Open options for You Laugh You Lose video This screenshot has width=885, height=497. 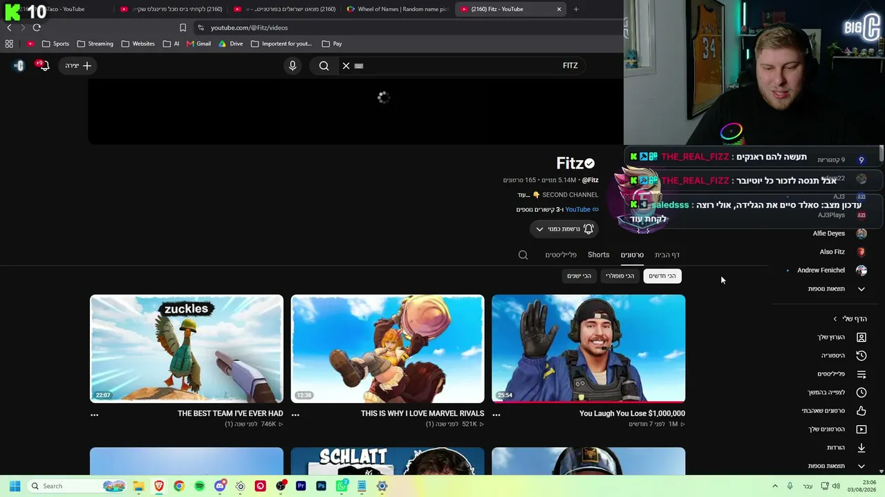(496, 415)
